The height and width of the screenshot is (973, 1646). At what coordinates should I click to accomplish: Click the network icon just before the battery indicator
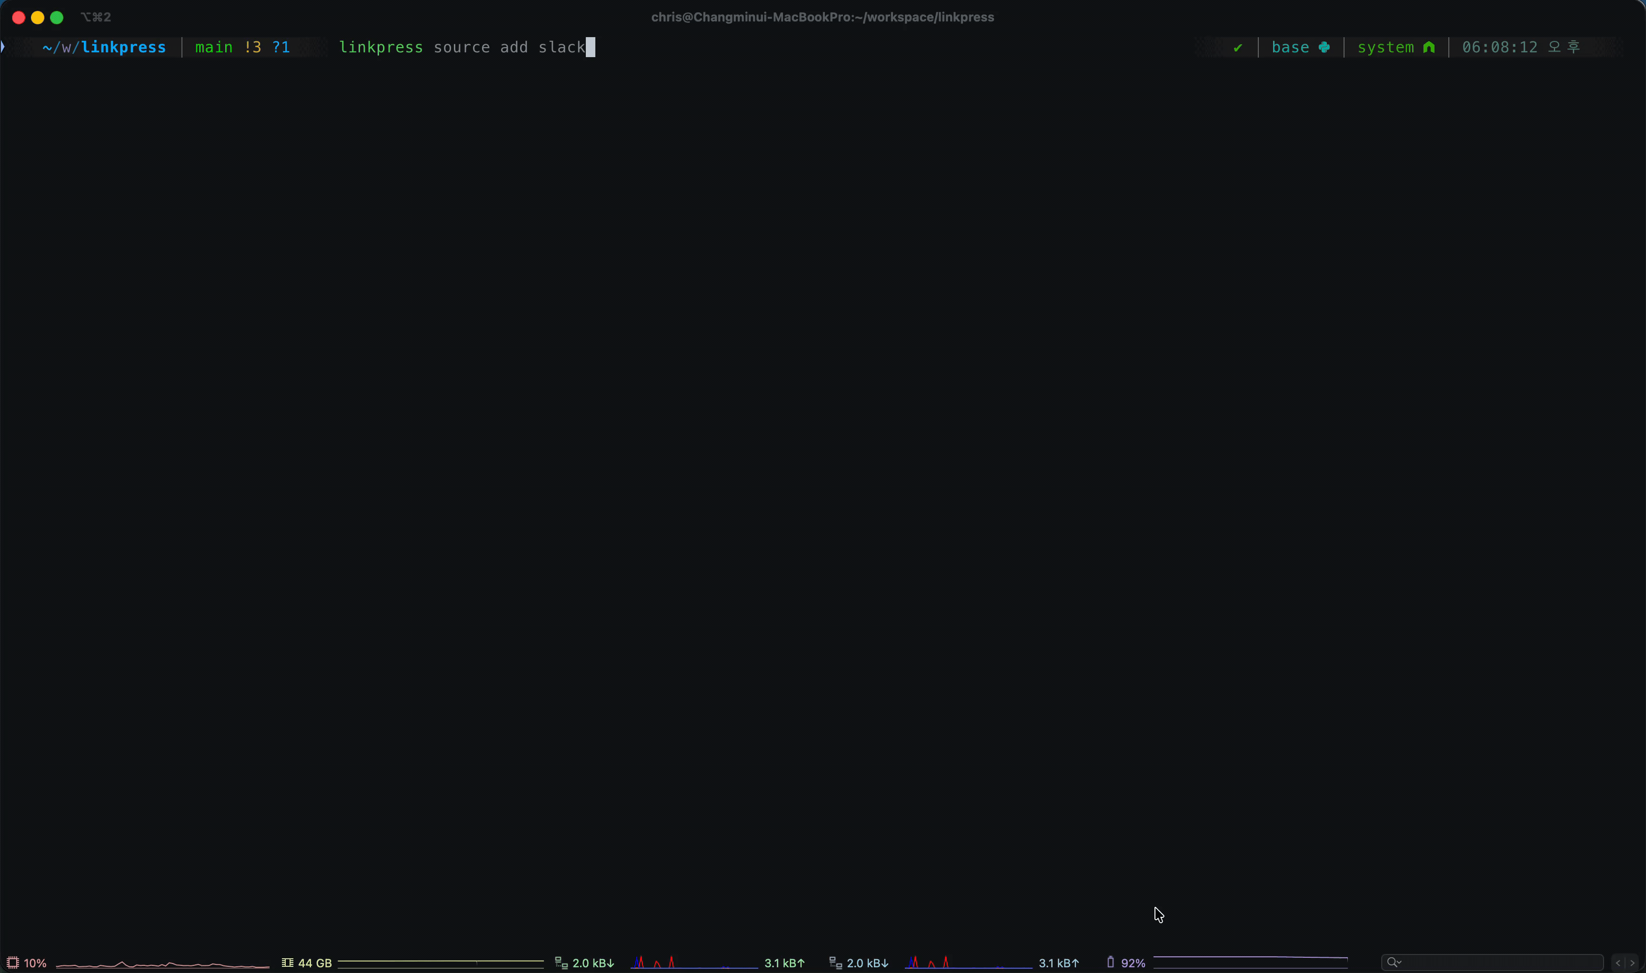pyautogui.click(x=835, y=963)
